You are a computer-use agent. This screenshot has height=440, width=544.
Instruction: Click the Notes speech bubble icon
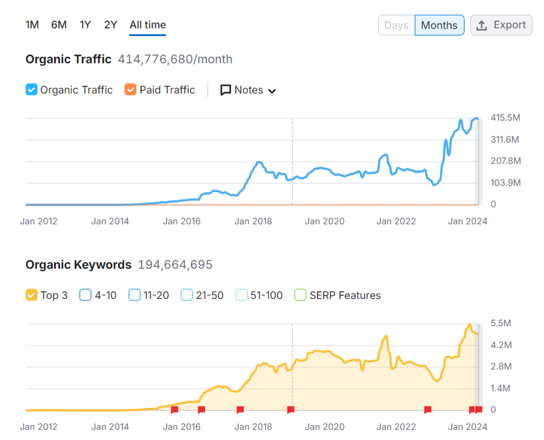tap(226, 90)
